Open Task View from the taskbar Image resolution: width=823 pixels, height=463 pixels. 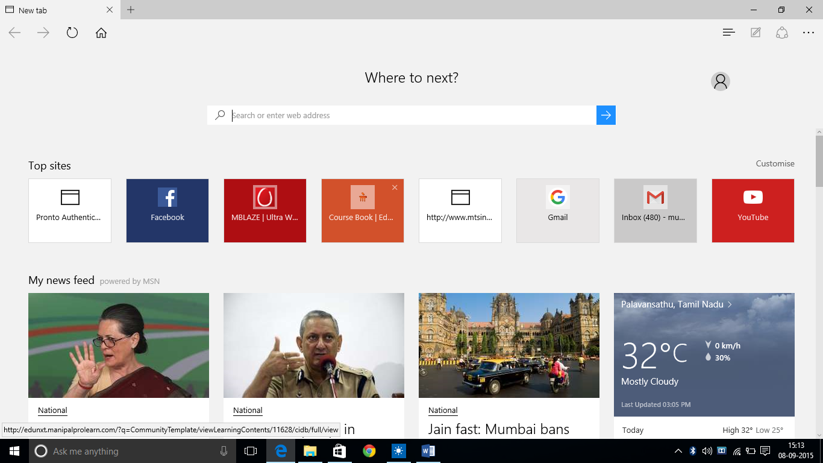click(251, 451)
